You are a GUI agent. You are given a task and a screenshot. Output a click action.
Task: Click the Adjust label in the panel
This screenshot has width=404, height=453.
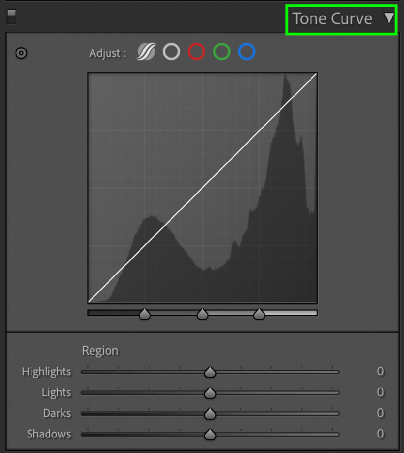point(107,53)
